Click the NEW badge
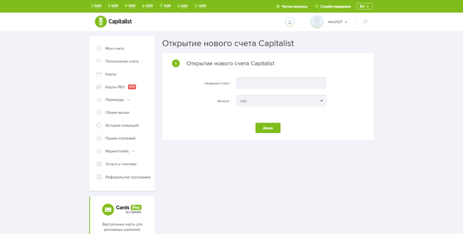This screenshot has height=234, width=463. [x=132, y=87]
